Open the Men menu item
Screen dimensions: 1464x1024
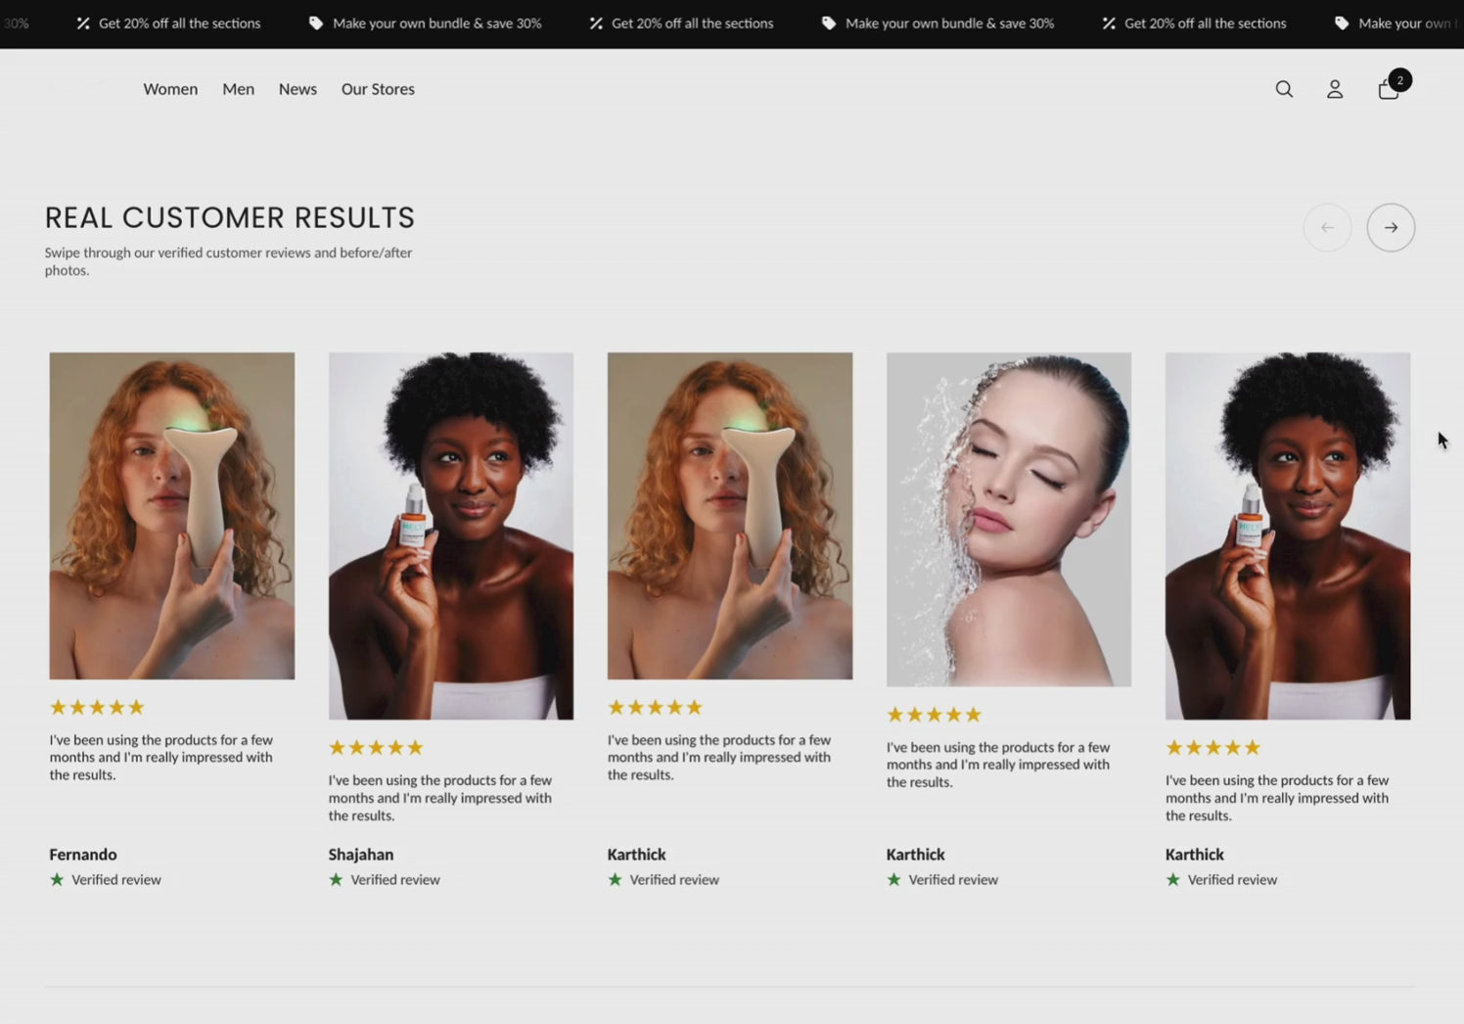pos(238,89)
